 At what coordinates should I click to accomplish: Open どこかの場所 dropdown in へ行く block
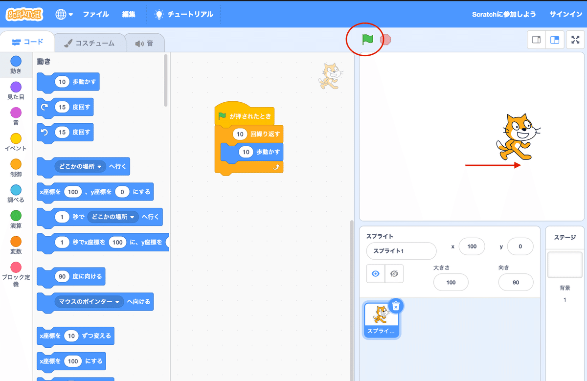80,167
